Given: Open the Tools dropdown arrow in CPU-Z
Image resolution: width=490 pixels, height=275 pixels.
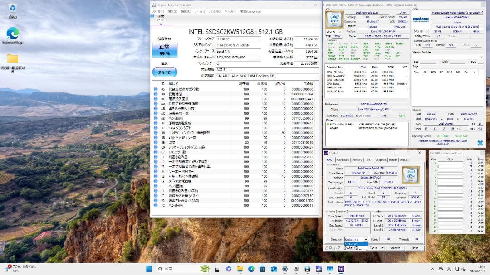Looking at the screenshot, I should [383, 248].
